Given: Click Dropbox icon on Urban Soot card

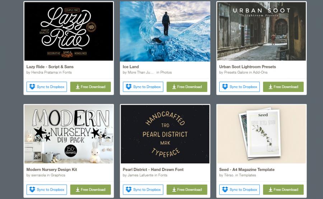Looking at the screenshot, I should pyautogui.click(x=225, y=87).
